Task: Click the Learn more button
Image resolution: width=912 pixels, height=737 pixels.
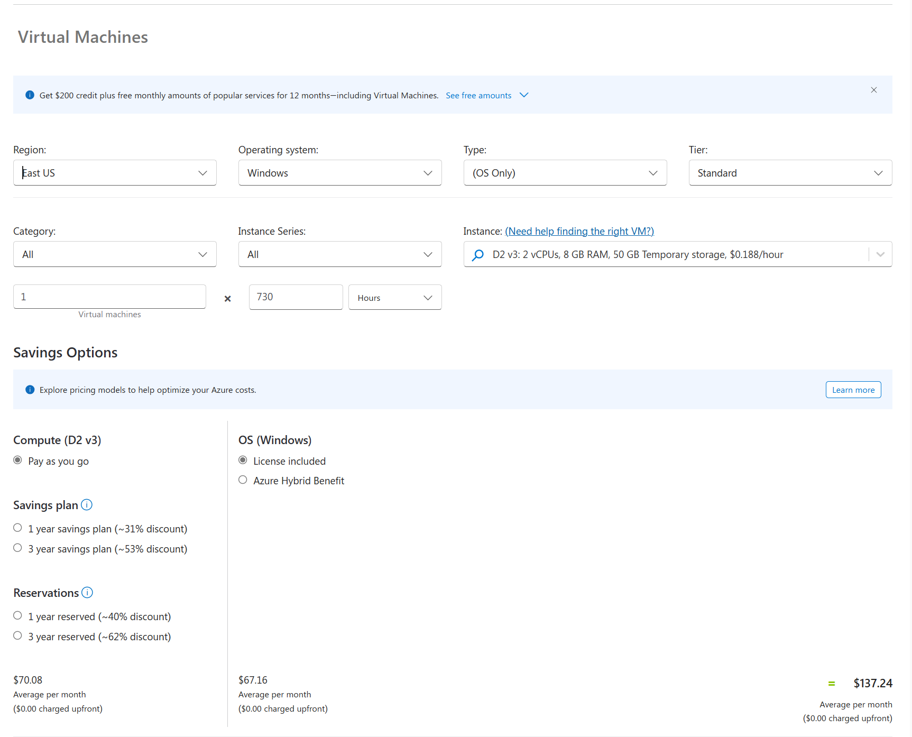Action: [x=853, y=390]
